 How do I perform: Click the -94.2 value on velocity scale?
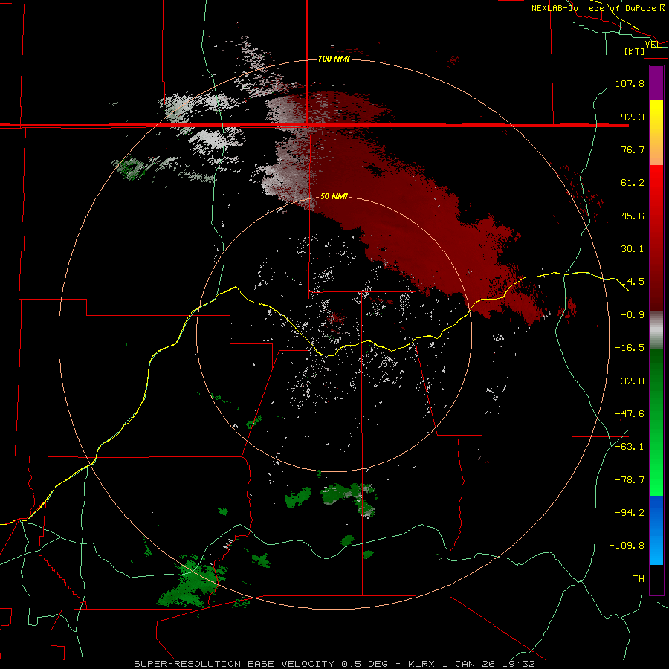[630, 512]
